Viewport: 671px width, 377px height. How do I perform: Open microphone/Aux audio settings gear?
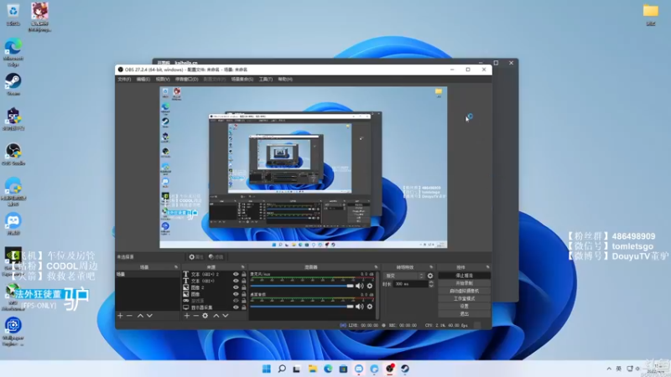pyautogui.click(x=370, y=286)
